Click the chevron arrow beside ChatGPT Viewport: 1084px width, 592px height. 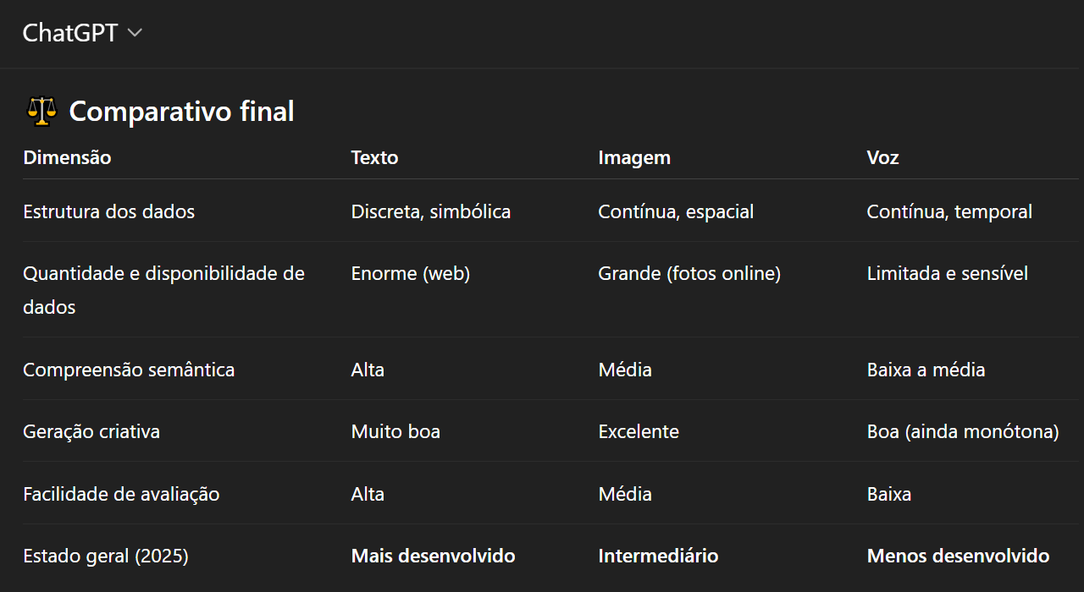tap(134, 33)
